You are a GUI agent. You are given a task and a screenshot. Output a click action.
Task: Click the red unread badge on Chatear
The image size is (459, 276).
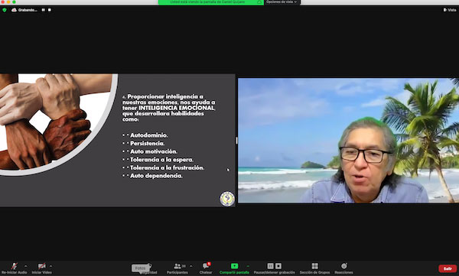(209, 264)
